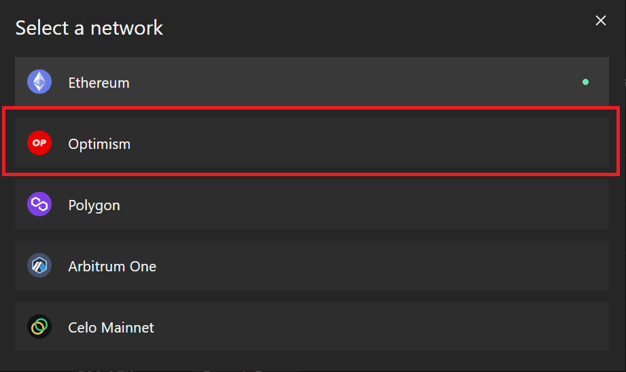Viewport: 626px width, 372px height.
Task: Select the Celo Mainnet text label
Action: [x=111, y=327]
